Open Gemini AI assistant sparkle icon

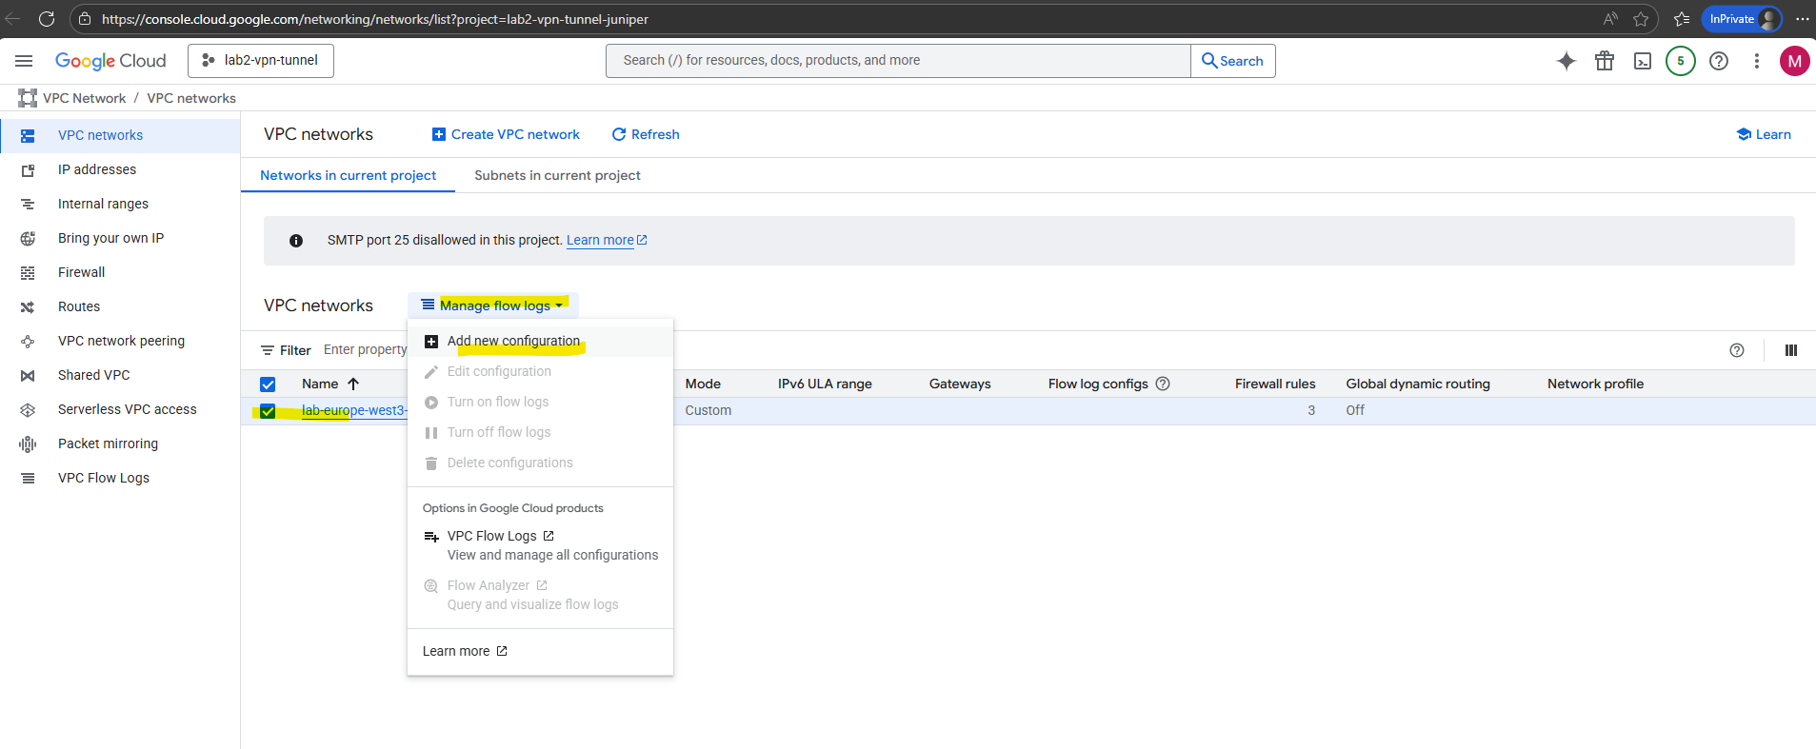click(1567, 61)
